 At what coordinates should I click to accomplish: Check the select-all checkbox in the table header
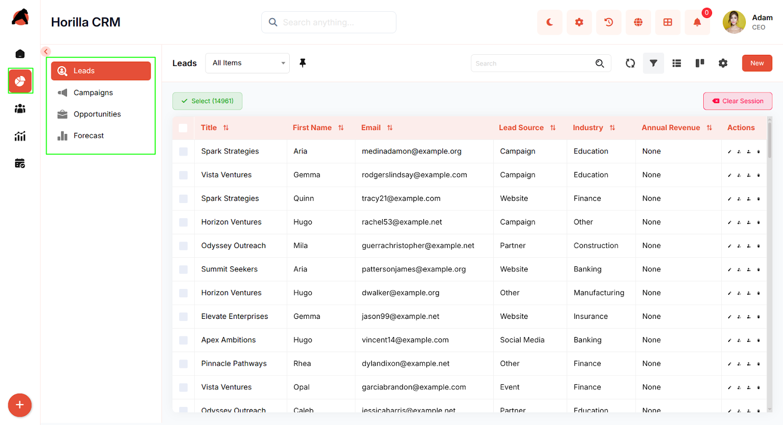pyautogui.click(x=183, y=128)
